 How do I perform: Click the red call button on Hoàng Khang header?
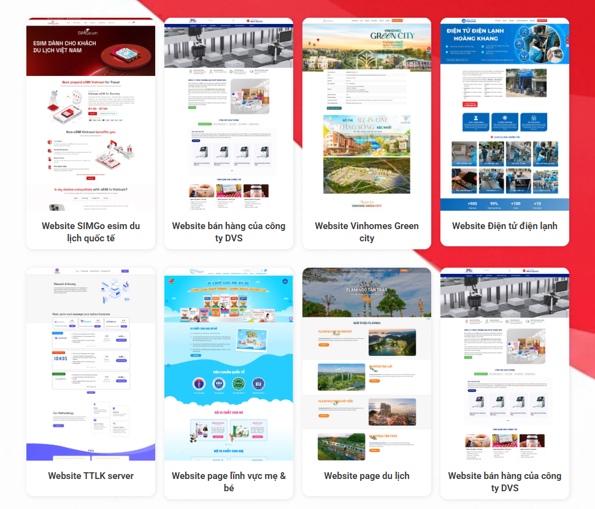(542, 21)
